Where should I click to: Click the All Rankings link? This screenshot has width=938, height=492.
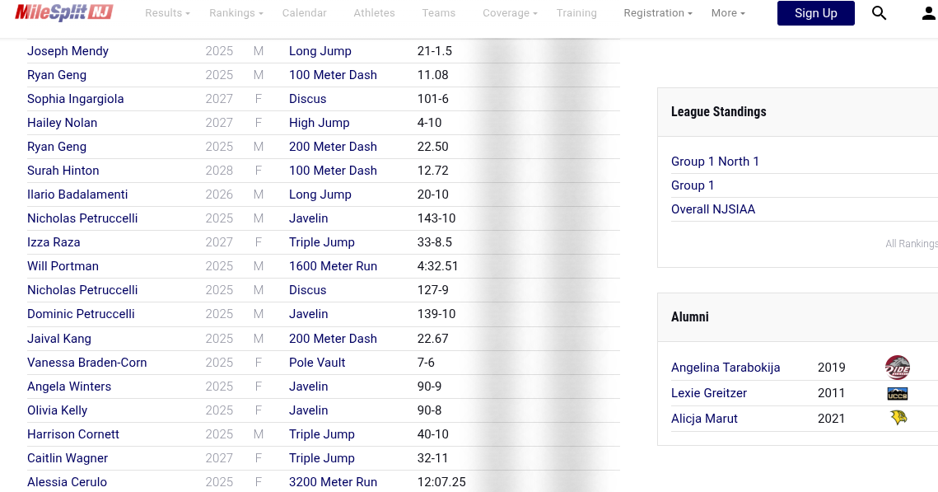pyautogui.click(x=911, y=244)
